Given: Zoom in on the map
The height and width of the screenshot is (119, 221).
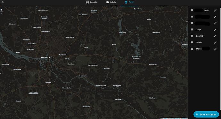Looking at the screenshot, I should [x=1, y=10].
